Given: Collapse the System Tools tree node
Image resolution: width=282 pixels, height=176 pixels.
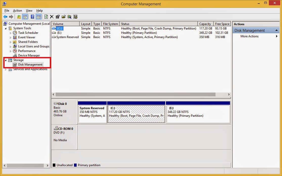Looking at the screenshot, I should tap(6, 28).
